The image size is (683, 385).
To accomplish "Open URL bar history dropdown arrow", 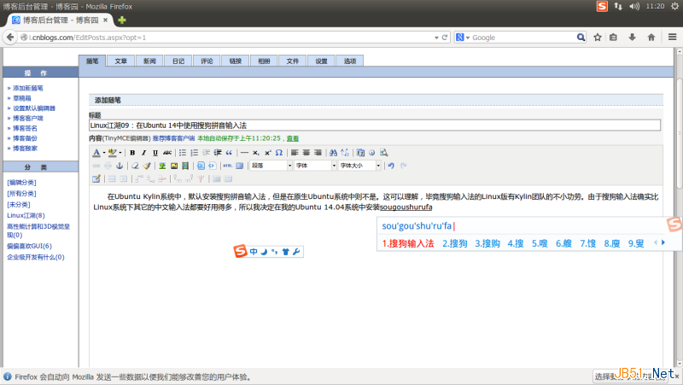I will 436,38.
